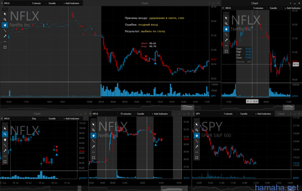Pick the trend line tool in SPY chart
Screen dimensions: 302x191
pos(197,141)
